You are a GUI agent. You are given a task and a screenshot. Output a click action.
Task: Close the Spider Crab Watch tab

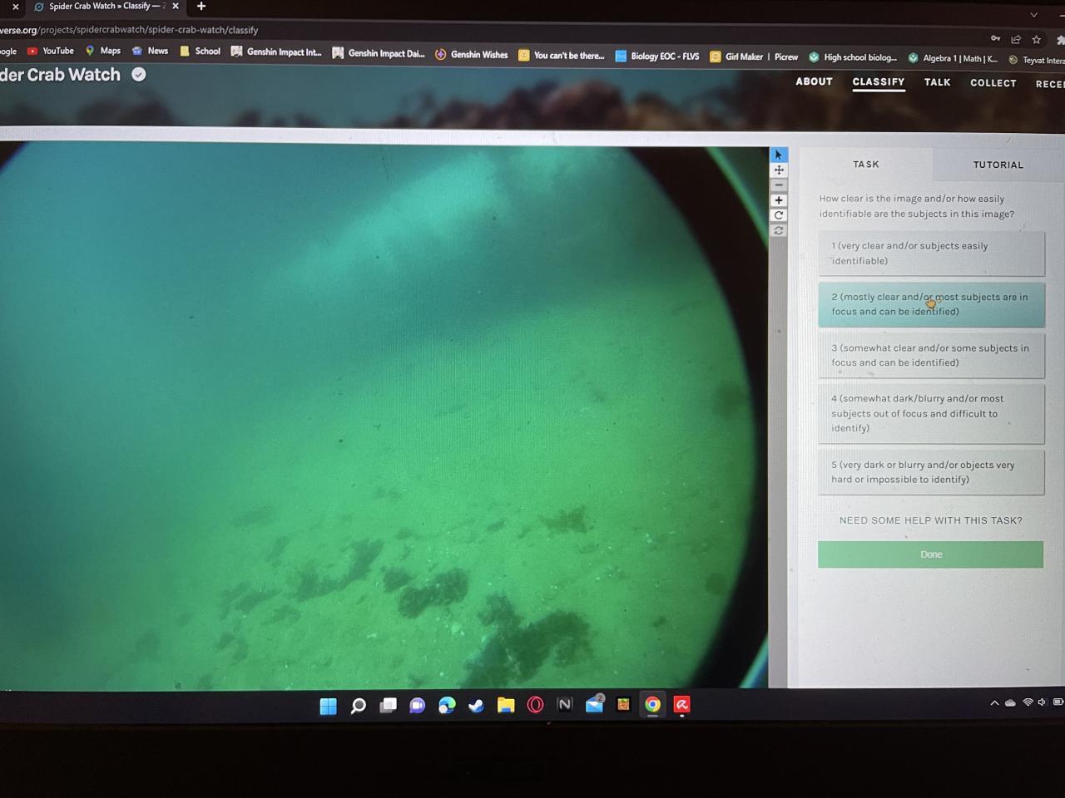point(176,6)
